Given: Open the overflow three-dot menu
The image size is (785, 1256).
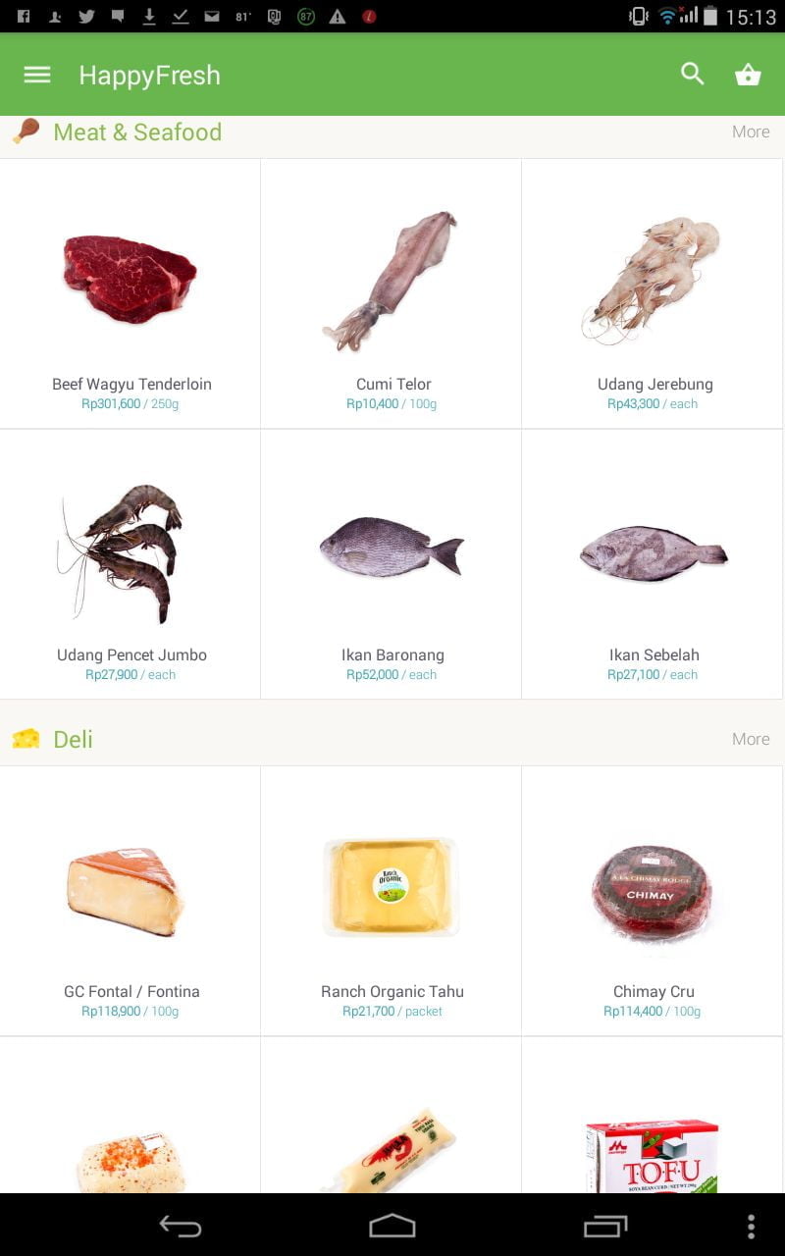Looking at the screenshot, I should point(751,1226).
